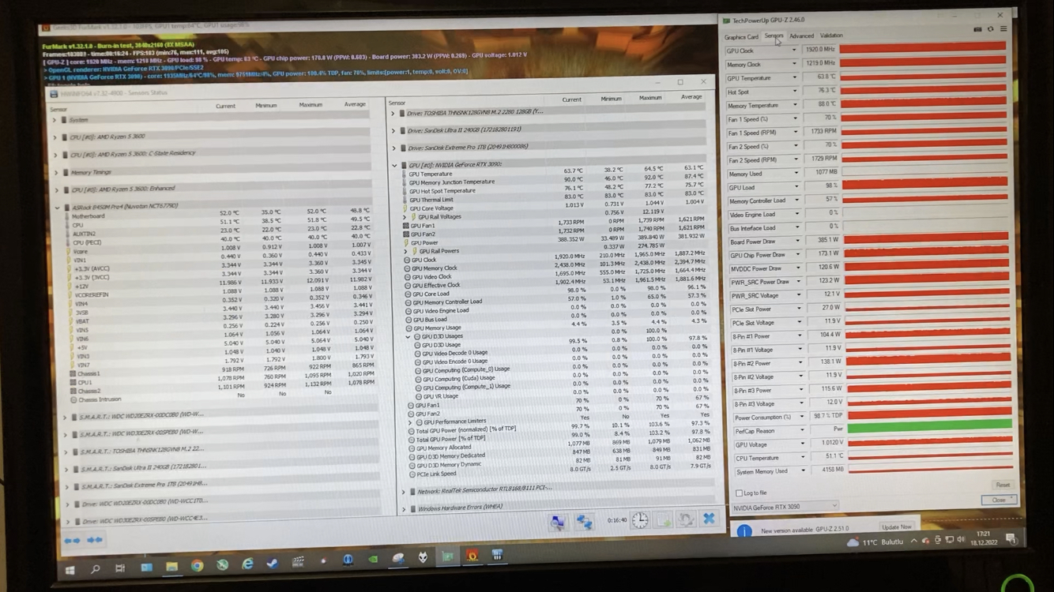Open Board Power Draw sensor dropdown

[797, 242]
